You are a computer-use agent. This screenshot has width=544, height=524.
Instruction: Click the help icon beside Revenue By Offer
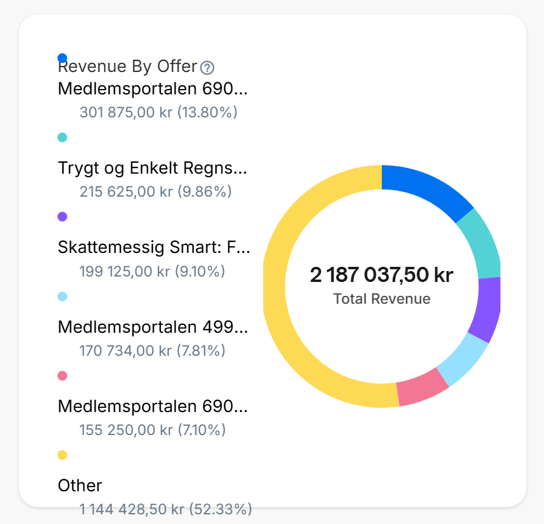tap(208, 67)
